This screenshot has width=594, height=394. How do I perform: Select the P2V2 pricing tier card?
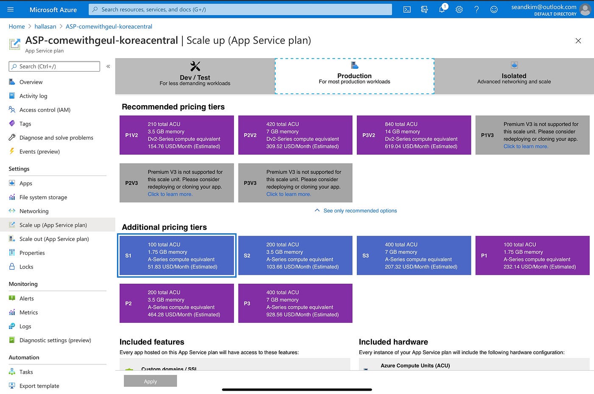pos(295,135)
